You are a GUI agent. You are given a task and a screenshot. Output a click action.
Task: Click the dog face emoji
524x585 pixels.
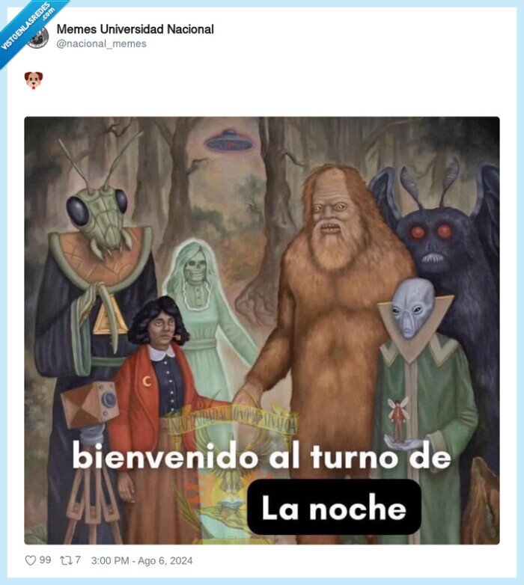coord(34,81)
